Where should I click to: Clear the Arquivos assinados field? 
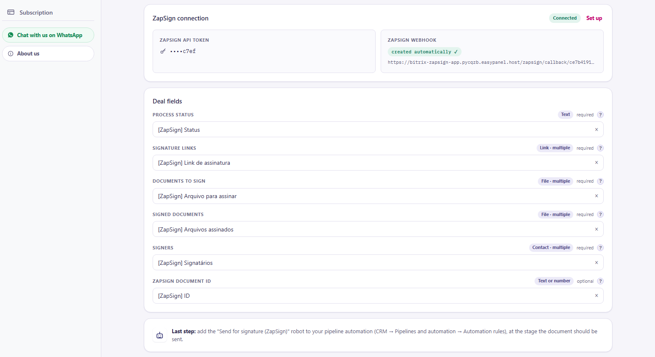pyautogui.click(x=597, y=229)
